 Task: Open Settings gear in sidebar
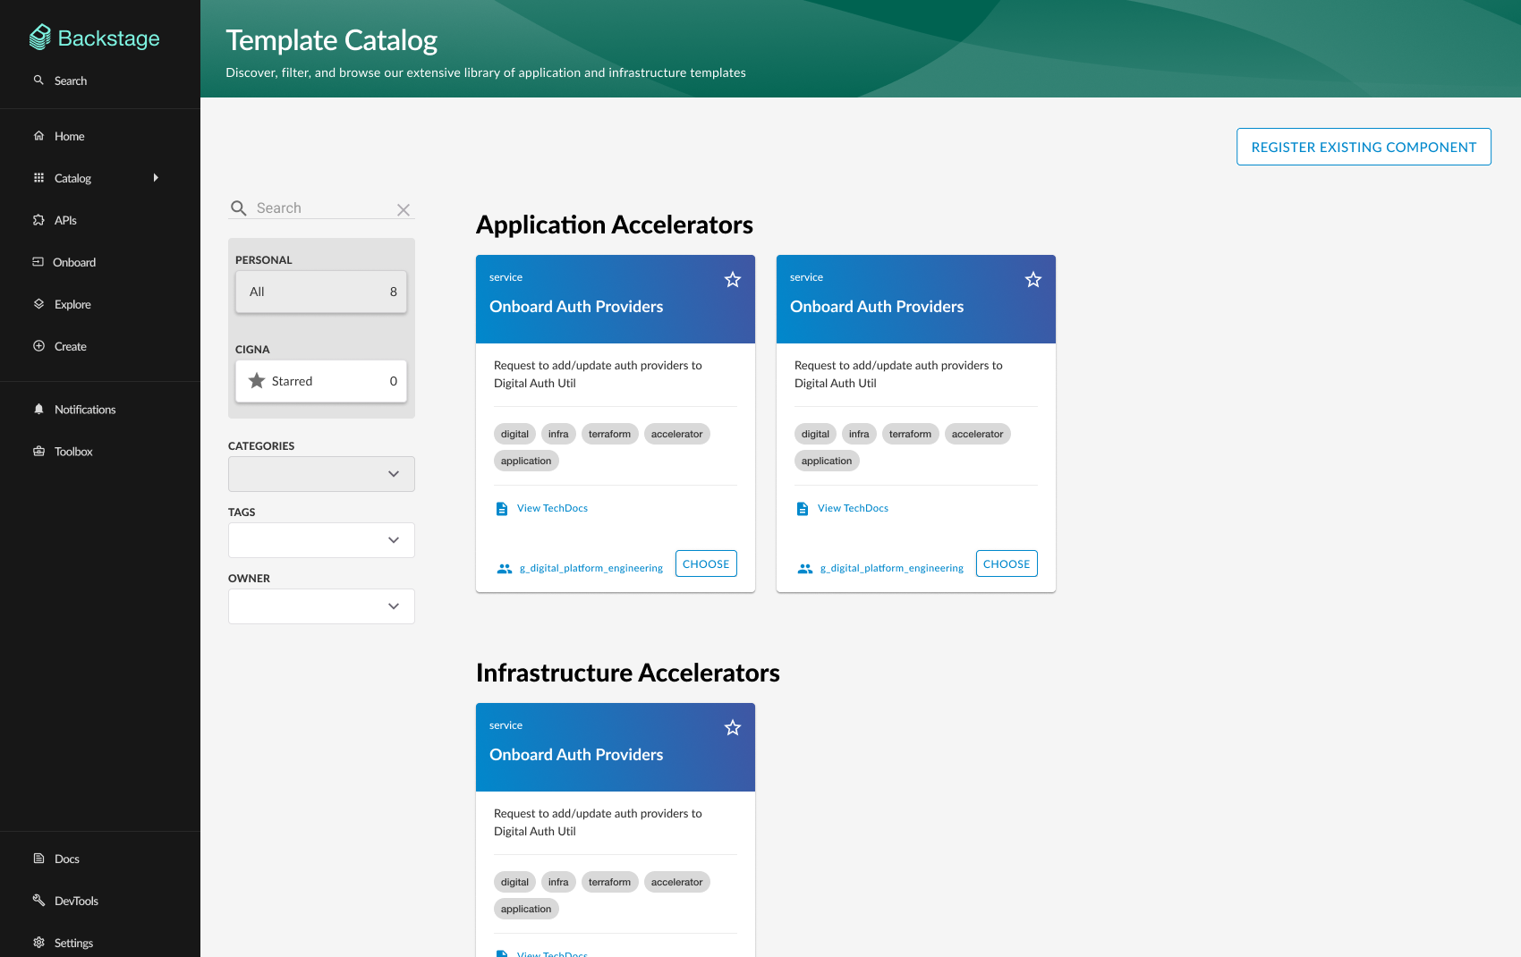[x=38, y=943]
